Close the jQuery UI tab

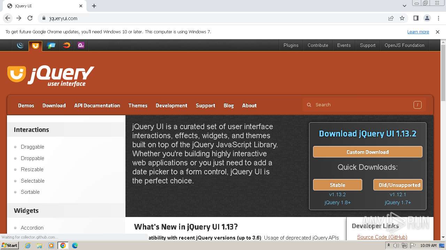pos(81,6)
